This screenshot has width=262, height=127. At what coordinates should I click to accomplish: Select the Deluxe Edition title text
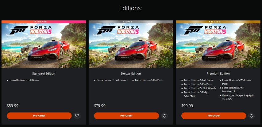(x=131, y=73)
